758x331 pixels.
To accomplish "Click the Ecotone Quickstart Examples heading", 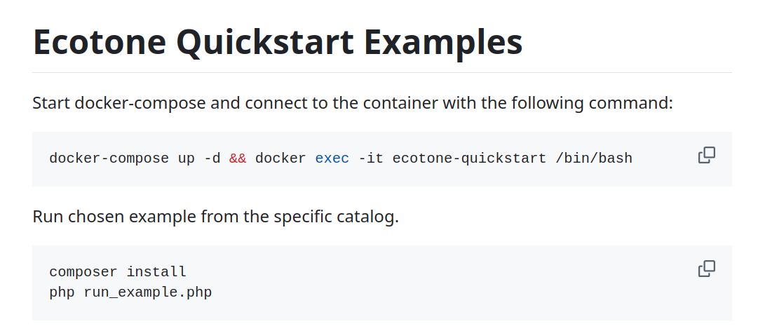I will coord(278,42).
